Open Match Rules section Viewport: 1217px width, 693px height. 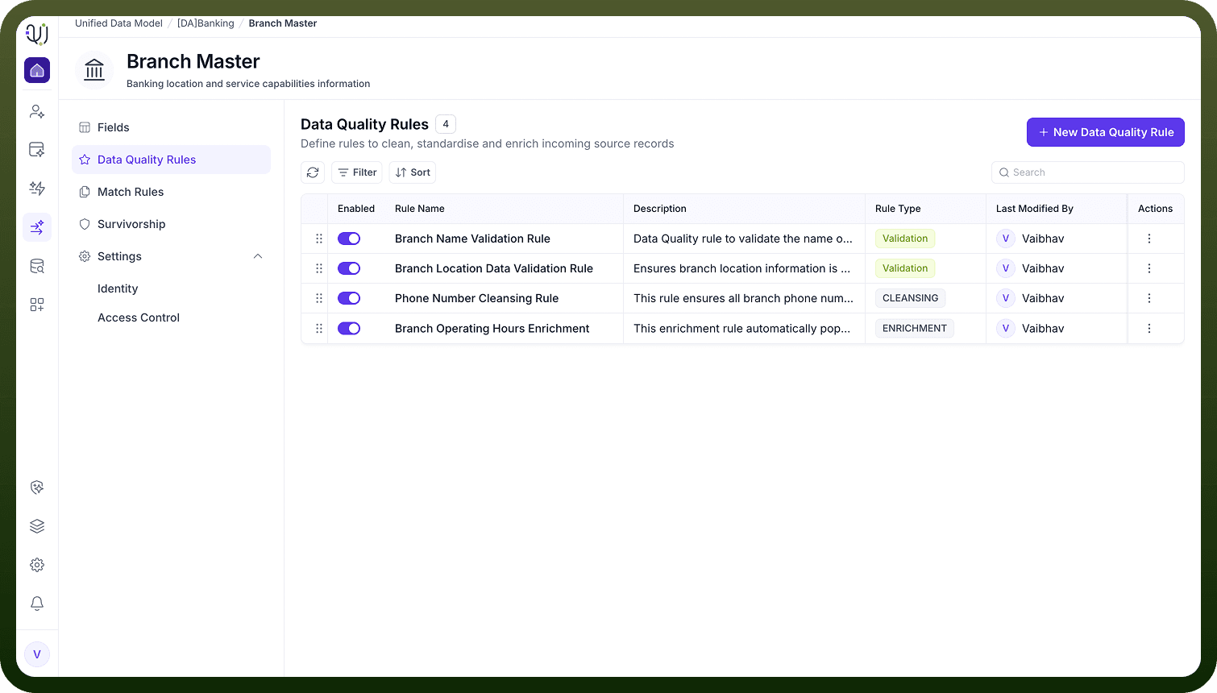pyautogui.click(x=171, y=192)
